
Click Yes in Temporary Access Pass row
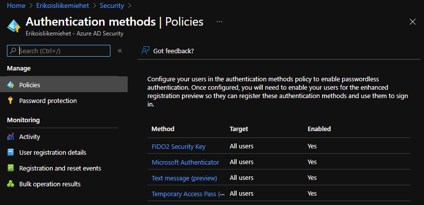312,193
